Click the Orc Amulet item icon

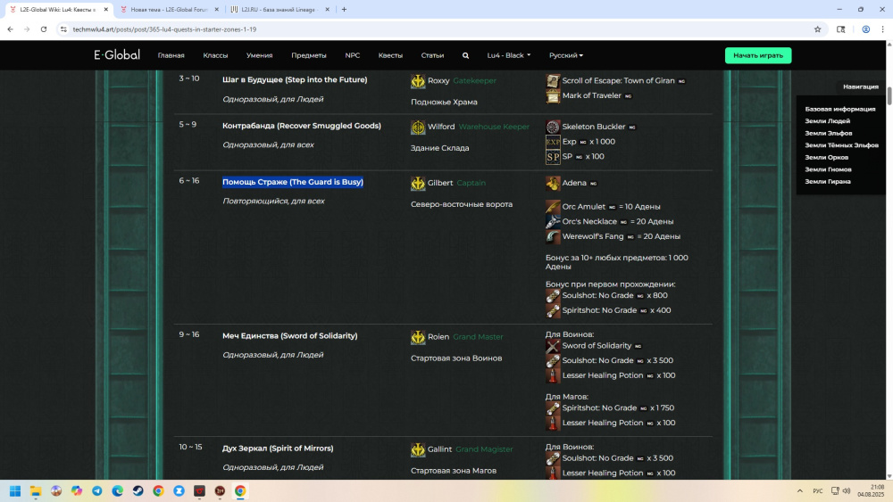[x=553, y=207]
